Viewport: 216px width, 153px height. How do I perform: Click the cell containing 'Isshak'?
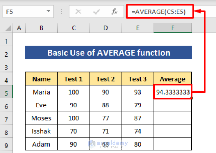(x=41, y=131)
